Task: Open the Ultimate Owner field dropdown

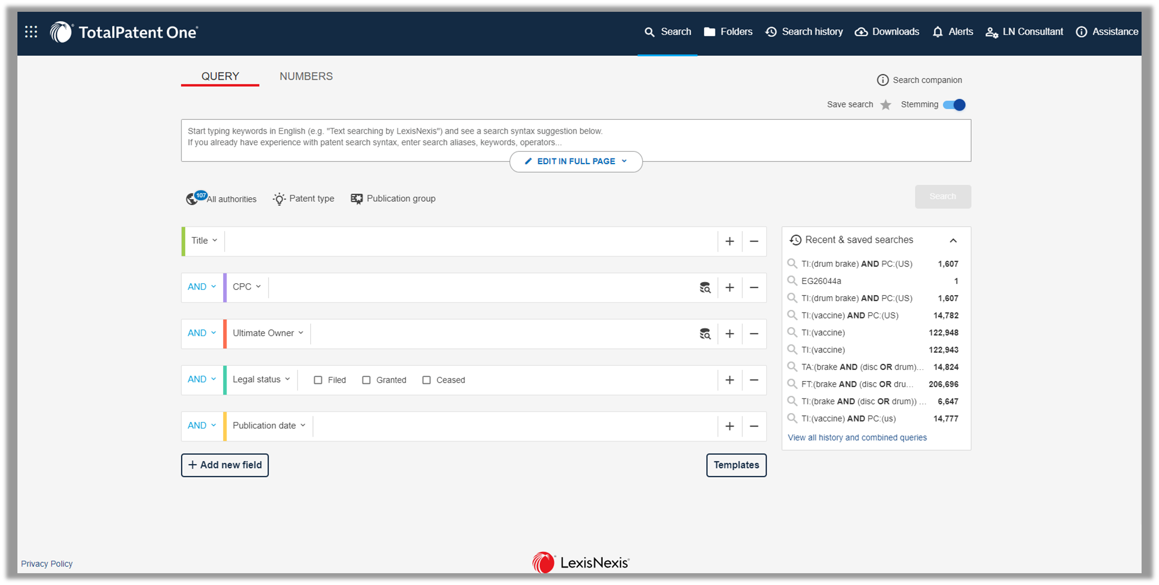Action: coord(268,333)
